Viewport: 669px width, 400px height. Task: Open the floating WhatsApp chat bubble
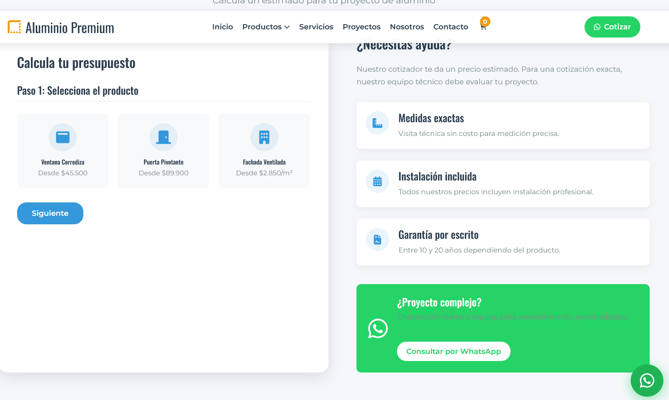tap(647, 380)
